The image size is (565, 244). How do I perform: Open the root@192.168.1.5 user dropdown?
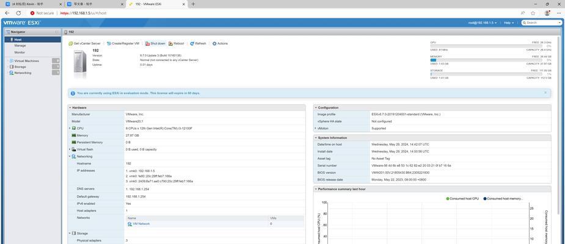tap(483, 23)
